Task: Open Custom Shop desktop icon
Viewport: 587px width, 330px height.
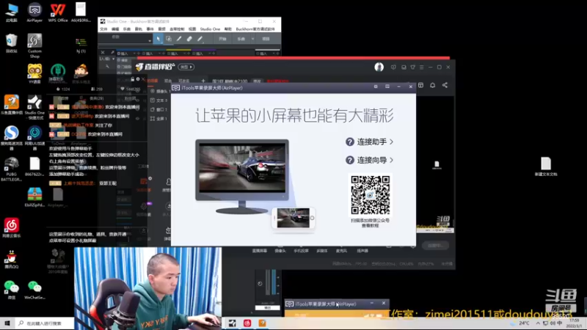Action: (x=34, y=45)
